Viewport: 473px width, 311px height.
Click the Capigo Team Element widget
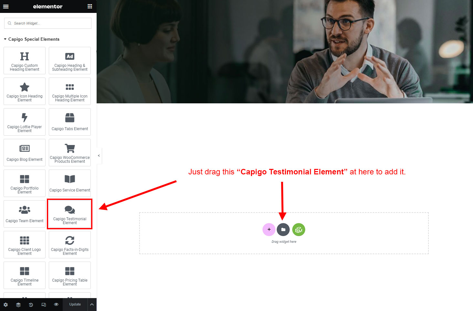point(25,214)
